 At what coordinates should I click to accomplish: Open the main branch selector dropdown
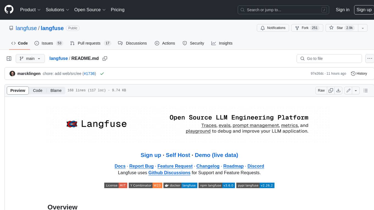[30, 59]
